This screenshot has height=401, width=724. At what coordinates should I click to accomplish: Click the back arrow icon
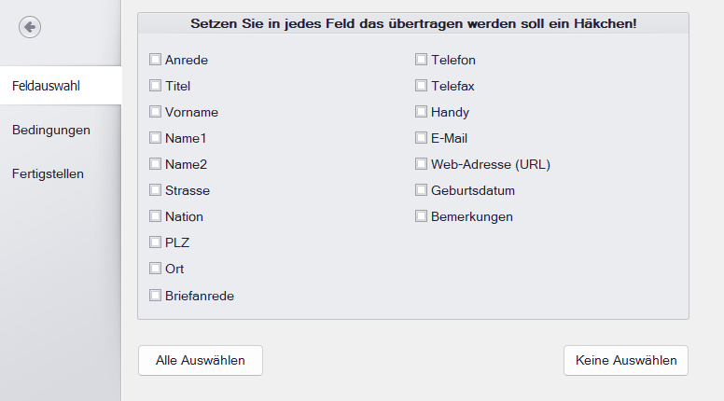[x=29, y=27]
